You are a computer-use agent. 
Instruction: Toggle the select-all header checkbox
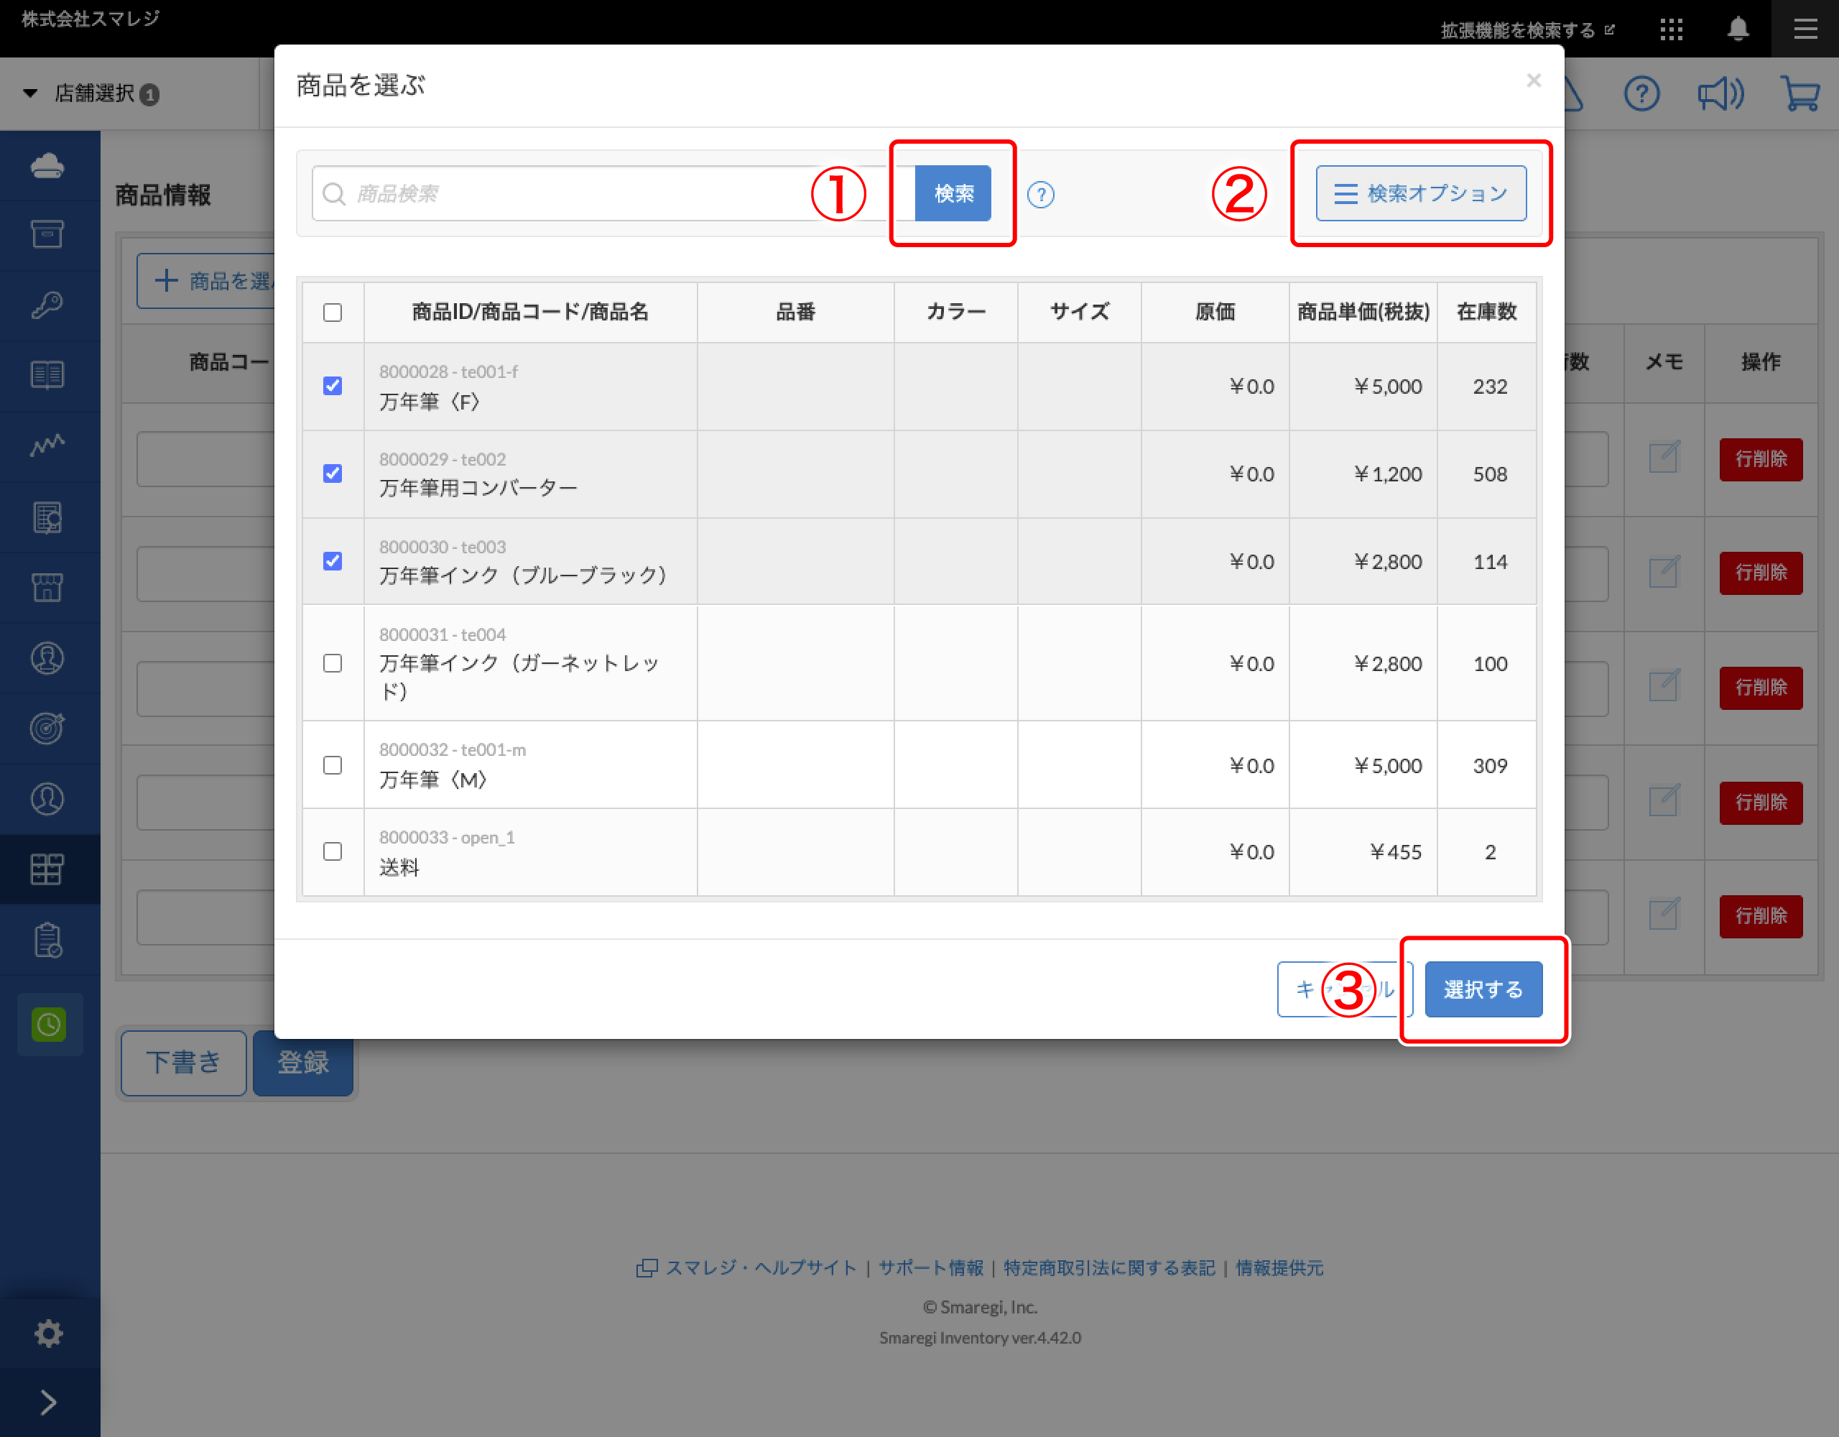pyautogui.click(x=333, y=313)
